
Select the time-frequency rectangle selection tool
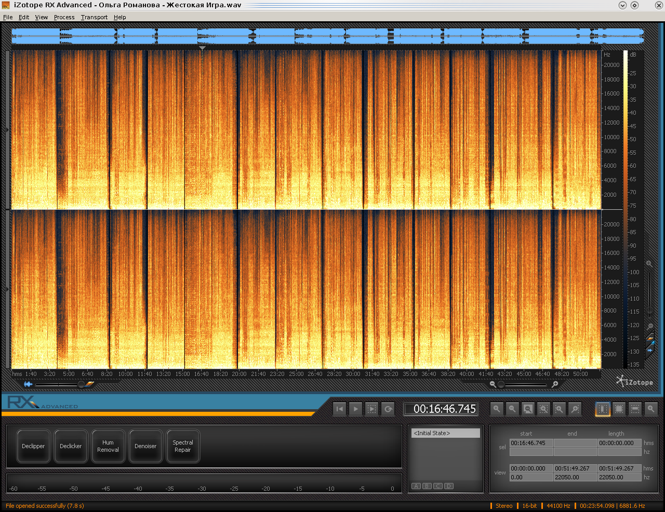pyautogui.click(x=619, y=409)
